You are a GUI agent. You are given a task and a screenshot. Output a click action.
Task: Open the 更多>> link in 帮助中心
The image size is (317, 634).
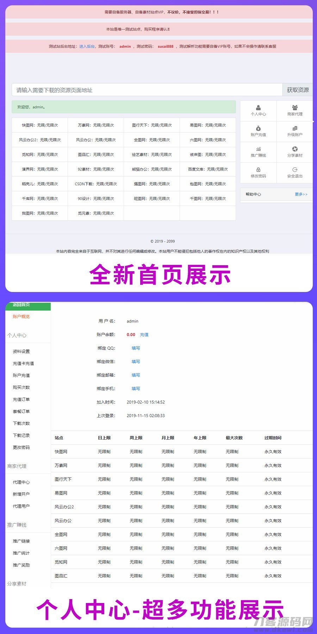coord(301,194)
